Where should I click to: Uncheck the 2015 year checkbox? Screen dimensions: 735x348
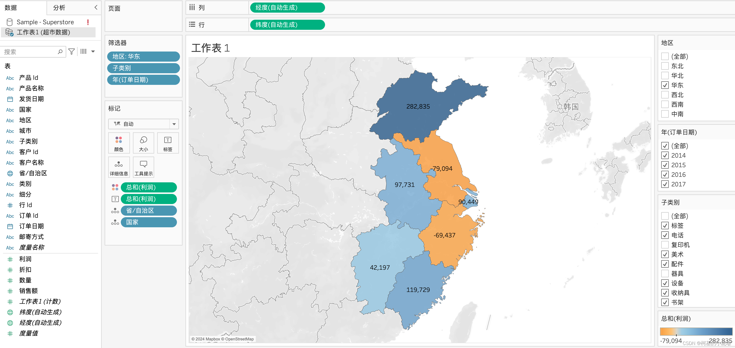tap(665, 165)
